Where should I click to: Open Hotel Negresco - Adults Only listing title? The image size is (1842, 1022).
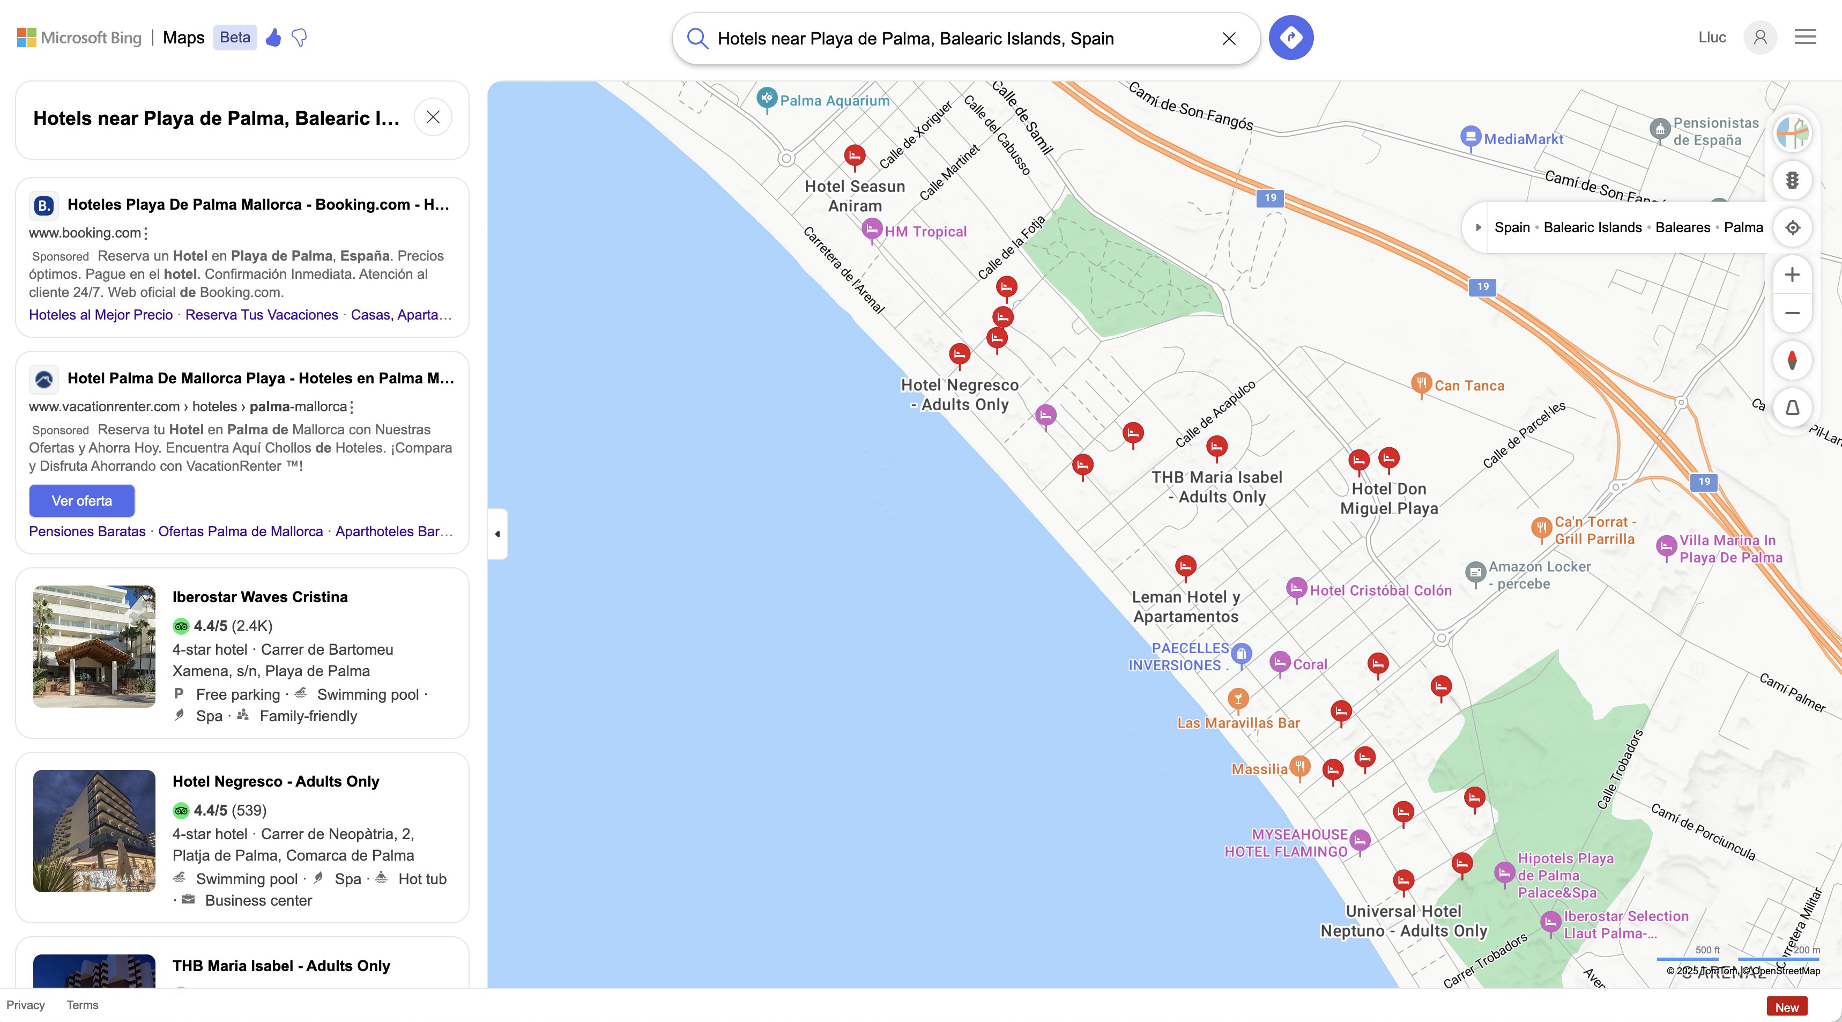(x=276, y=782)
